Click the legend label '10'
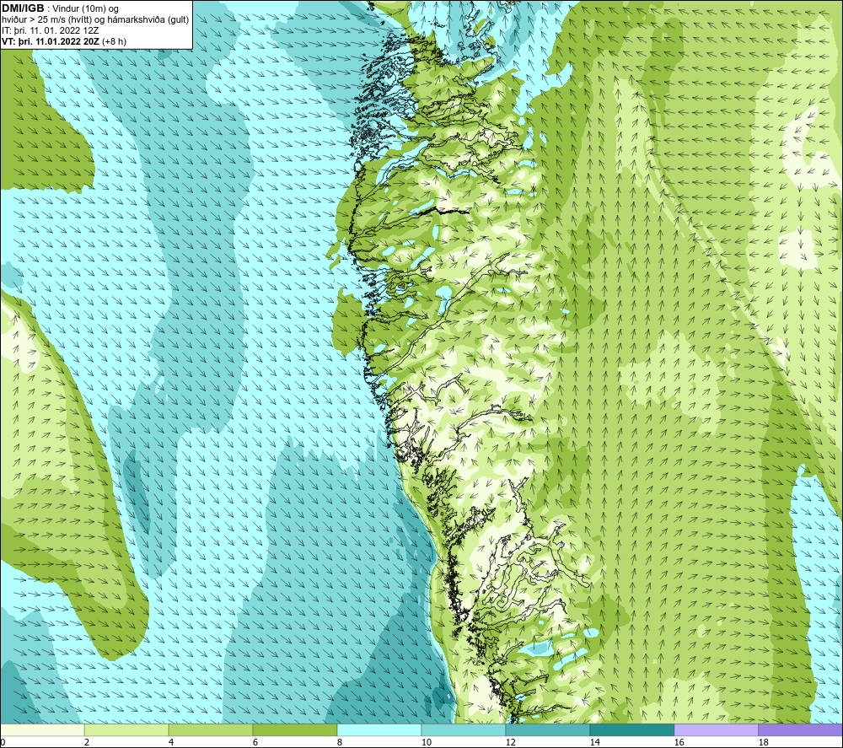Viewport: 843px width, 748px height. tap(426, 742)
